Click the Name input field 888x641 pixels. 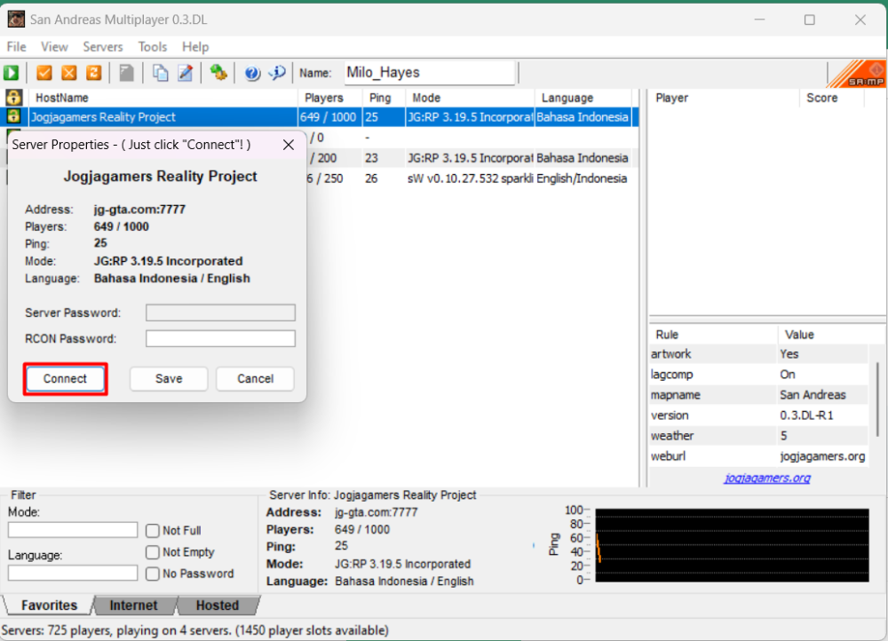click(x=430, y=73)
